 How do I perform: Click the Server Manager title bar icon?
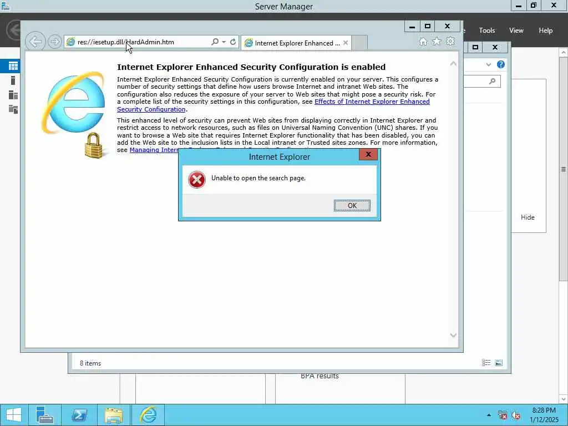pos(6,6)
